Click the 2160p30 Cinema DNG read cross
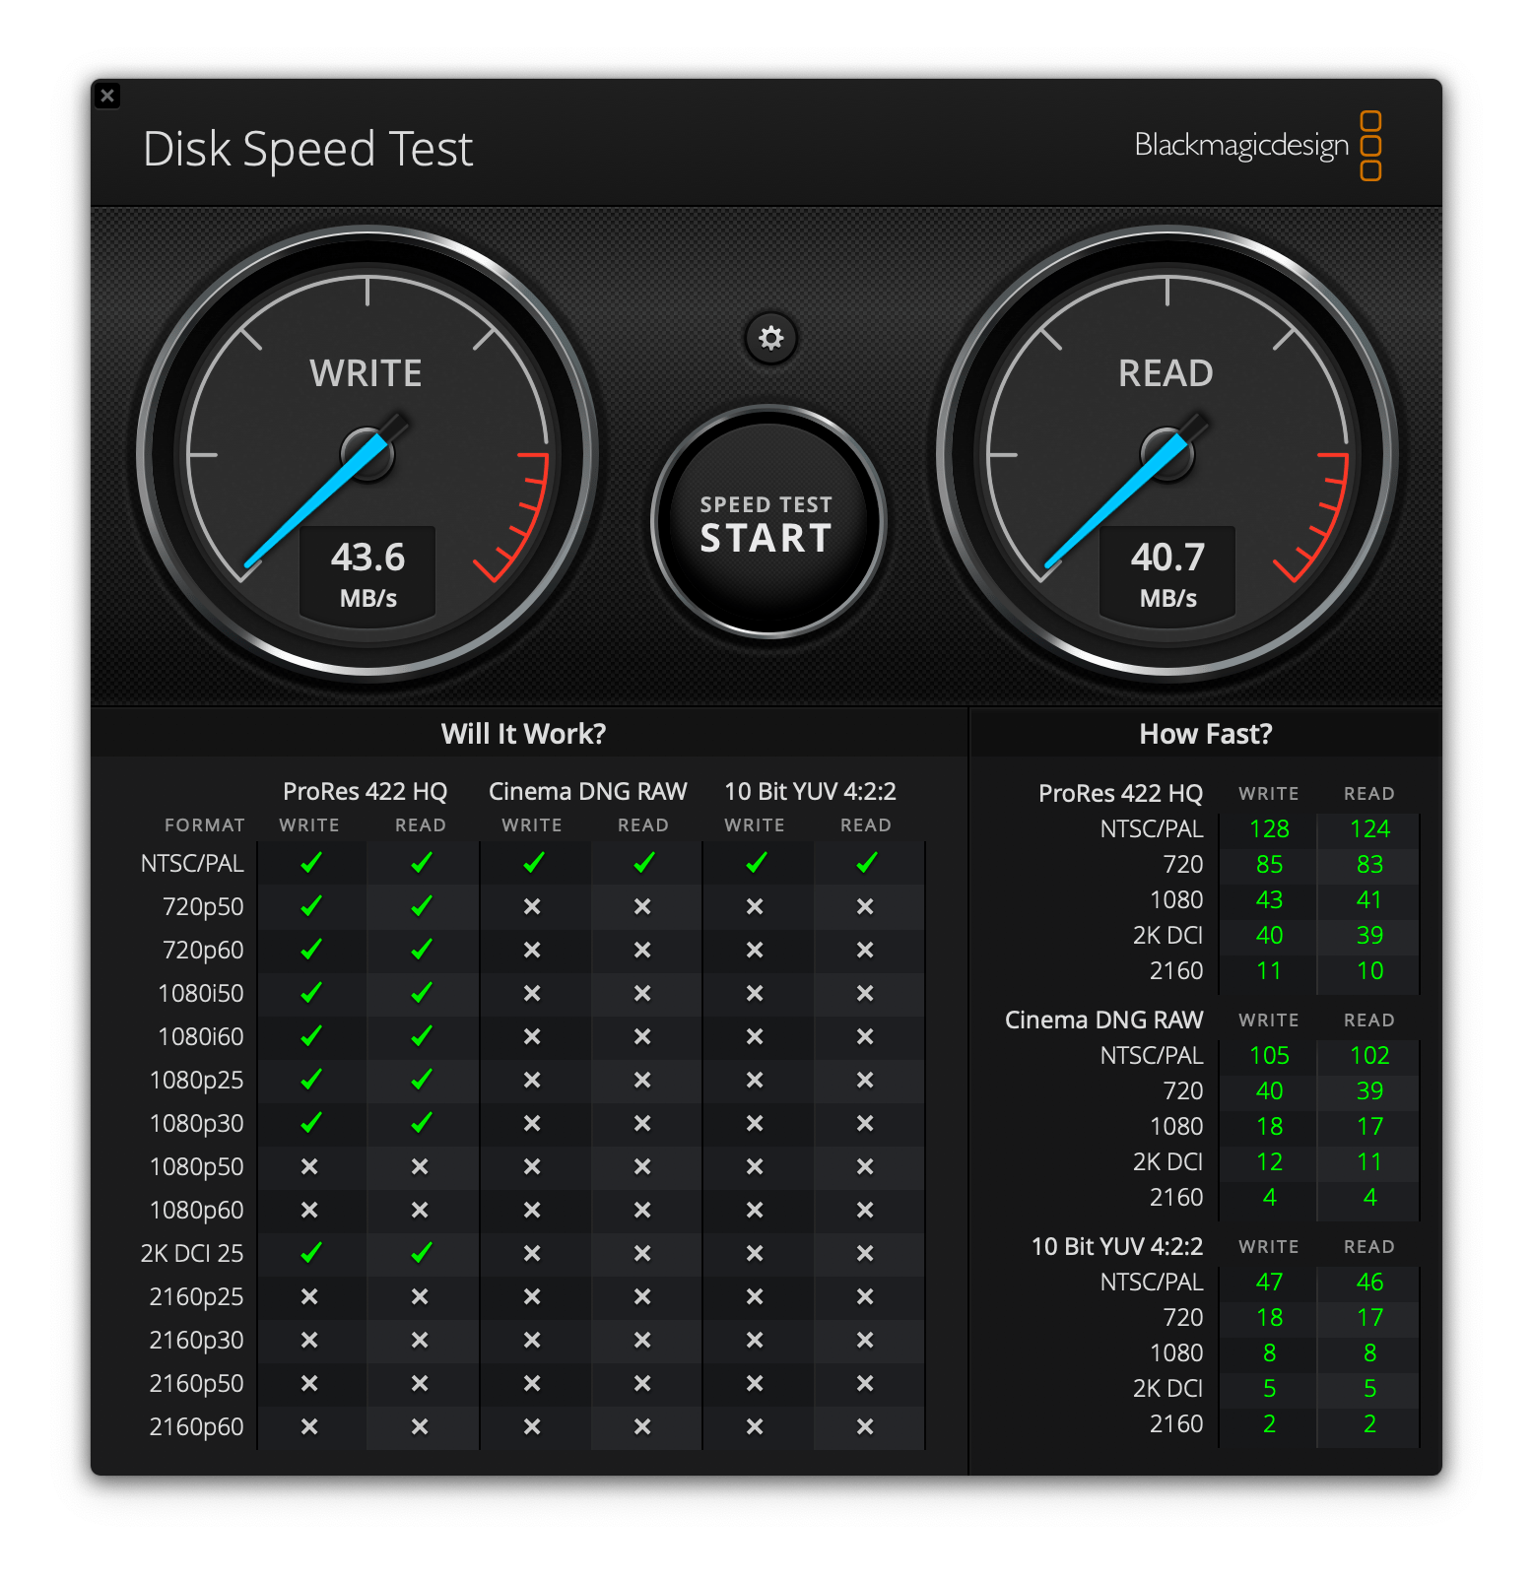This screenshot has height=1580, width=1533. 642,1340
